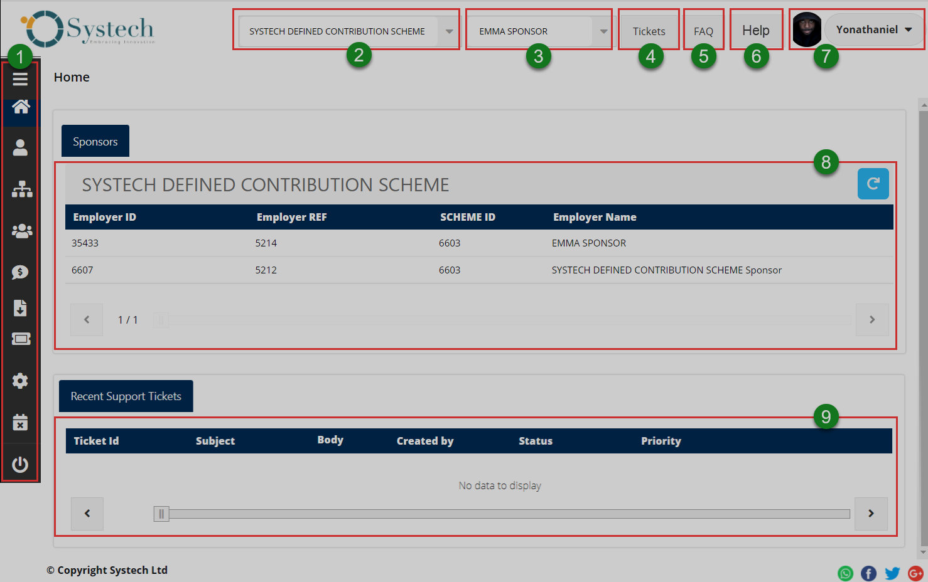The image size is (928, 582).
Task: Click the tickets table pagination slider handle
Action: (x=161, y=514)
